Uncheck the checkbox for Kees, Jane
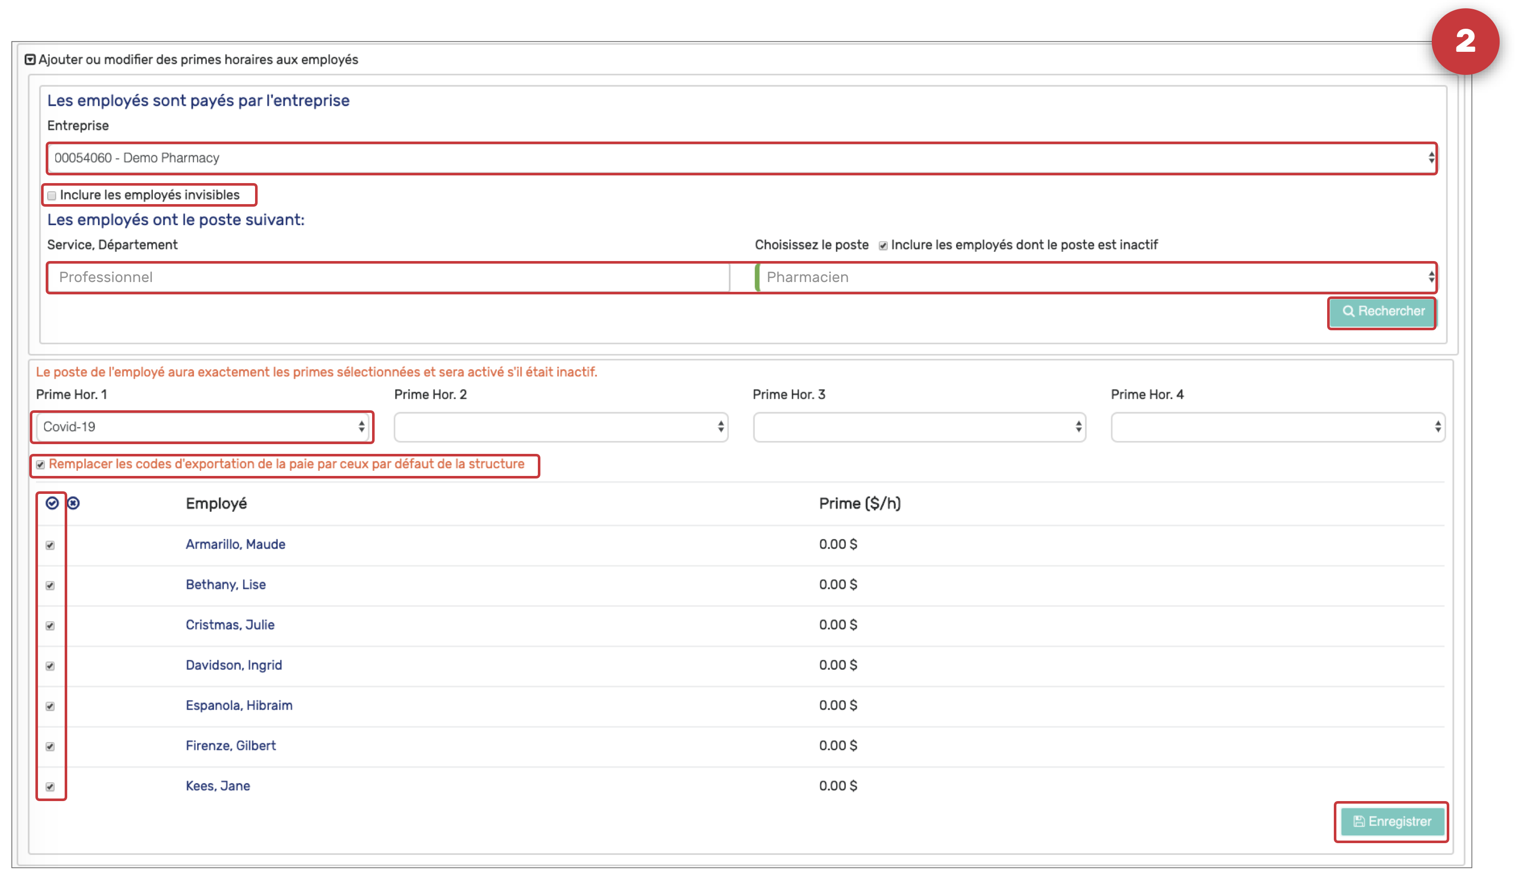Image resolution: width=1516 pixels, height=878 pixels. tap(50, 787)
